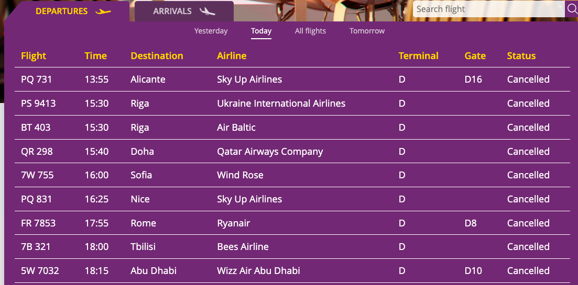
Task: View All flights list
Action: pyautogui.click(x=310, y=31)
